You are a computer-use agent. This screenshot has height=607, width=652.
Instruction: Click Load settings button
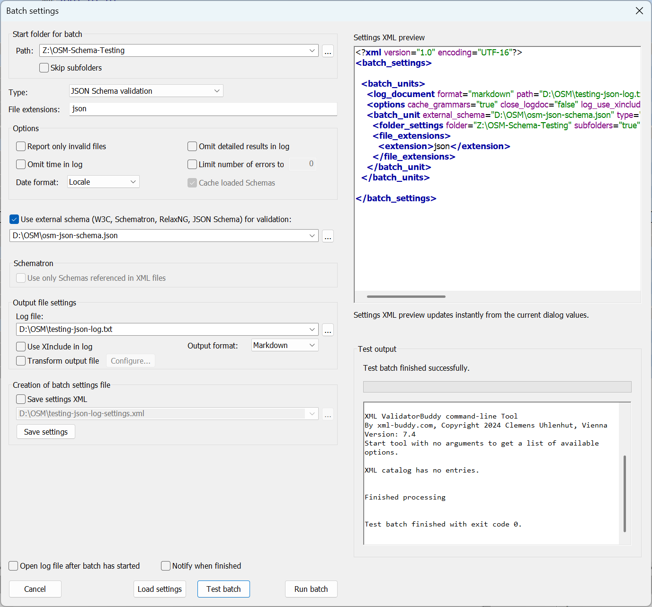coord(160,589)
